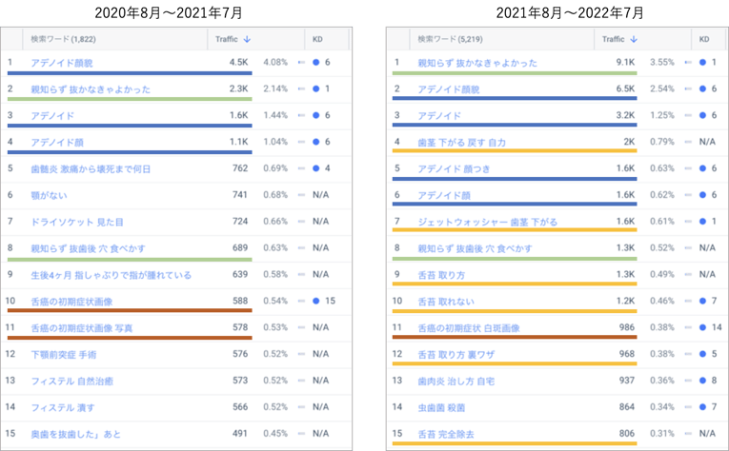The height and width of the screenshot is (451, 729).
Task: Click KD column header in 2020年8月〜2021年7月 table
Action: 317,39
